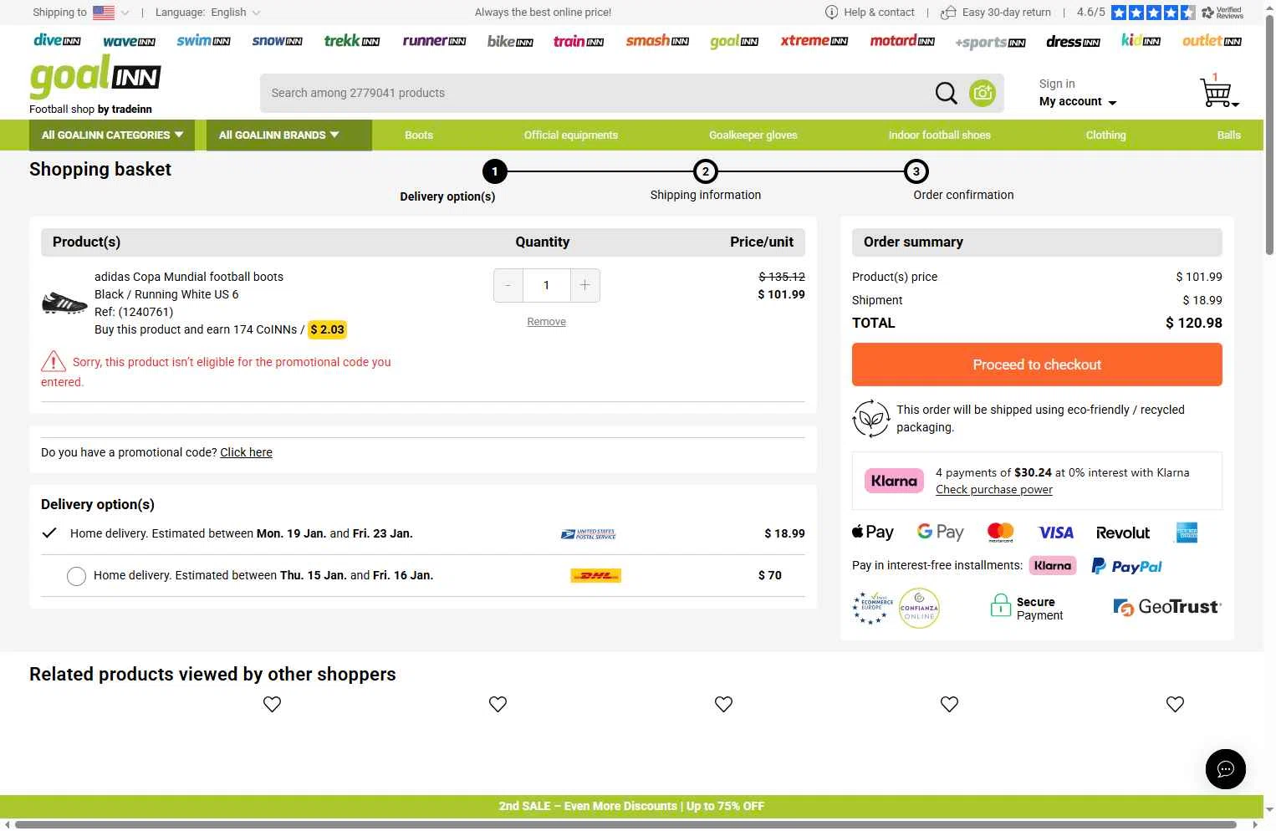The width and height of the screenshot is (1276, 831).
Task: Open the Clothing menu item
Action: coord(1105,135)
